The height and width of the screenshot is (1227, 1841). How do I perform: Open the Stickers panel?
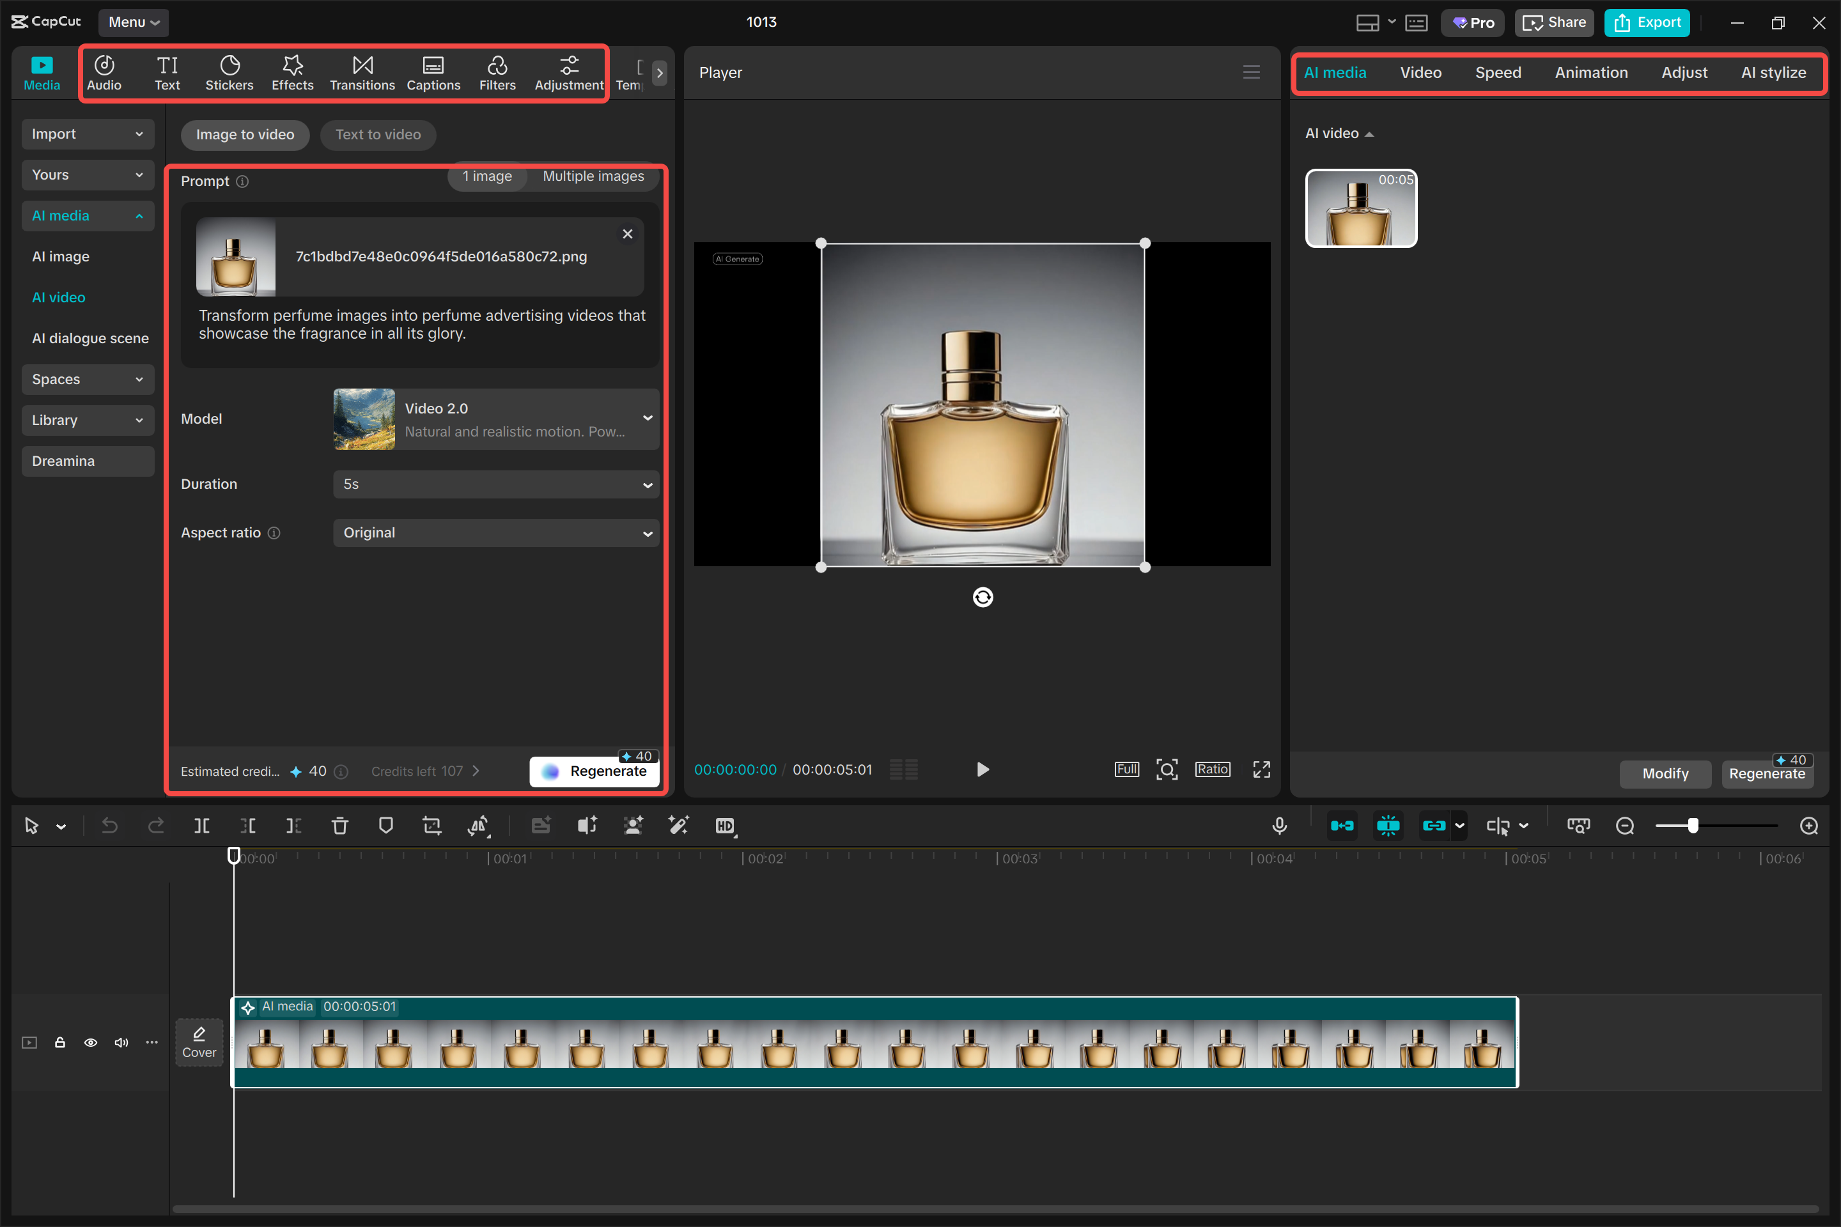229,72
